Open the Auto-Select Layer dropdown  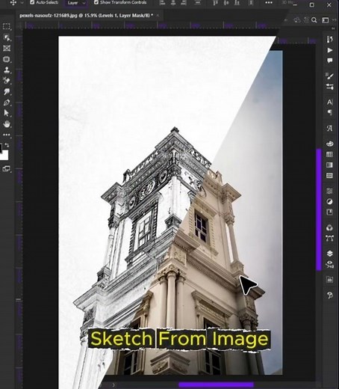click(77, 3)
